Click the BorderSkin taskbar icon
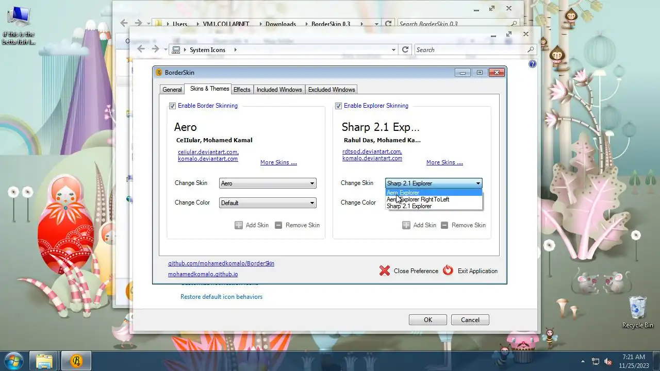This screenshot has height=371, width=660. [x=76, y=361]
